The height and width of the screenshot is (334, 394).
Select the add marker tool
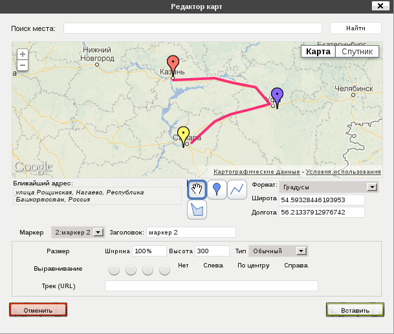click(x=217, y=189)
